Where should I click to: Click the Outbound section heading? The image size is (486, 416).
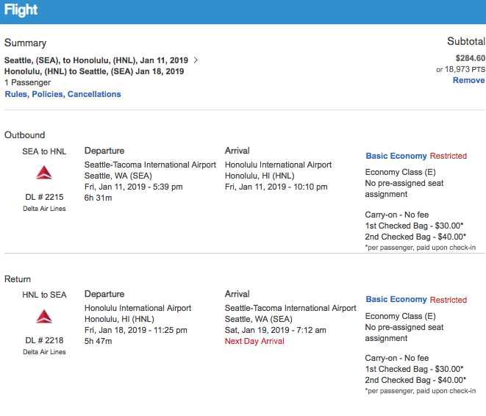coord(25,135)
